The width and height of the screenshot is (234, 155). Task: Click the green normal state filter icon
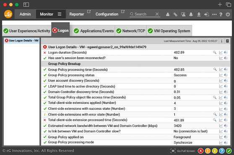click(x=229, y=151)
